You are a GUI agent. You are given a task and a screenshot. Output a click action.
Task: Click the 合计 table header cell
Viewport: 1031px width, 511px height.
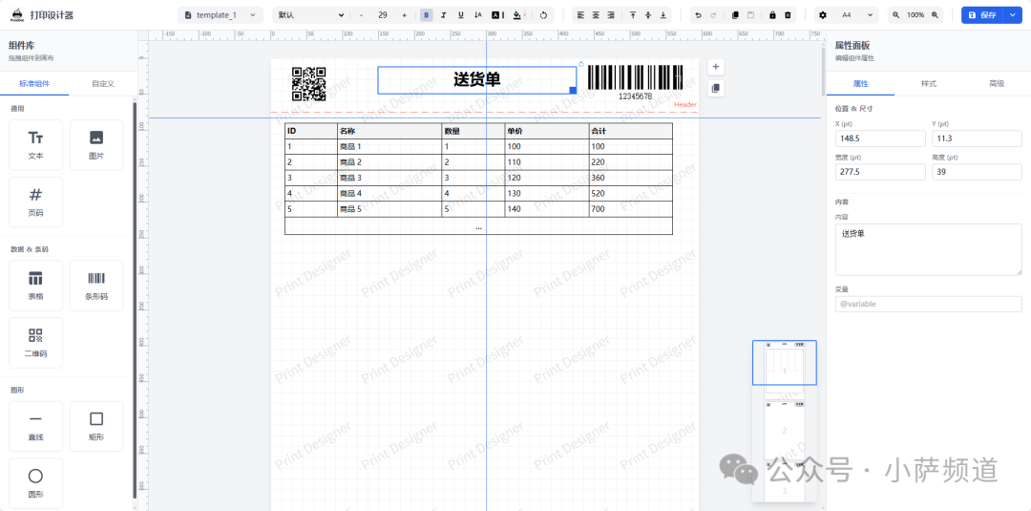pos(631,131)
